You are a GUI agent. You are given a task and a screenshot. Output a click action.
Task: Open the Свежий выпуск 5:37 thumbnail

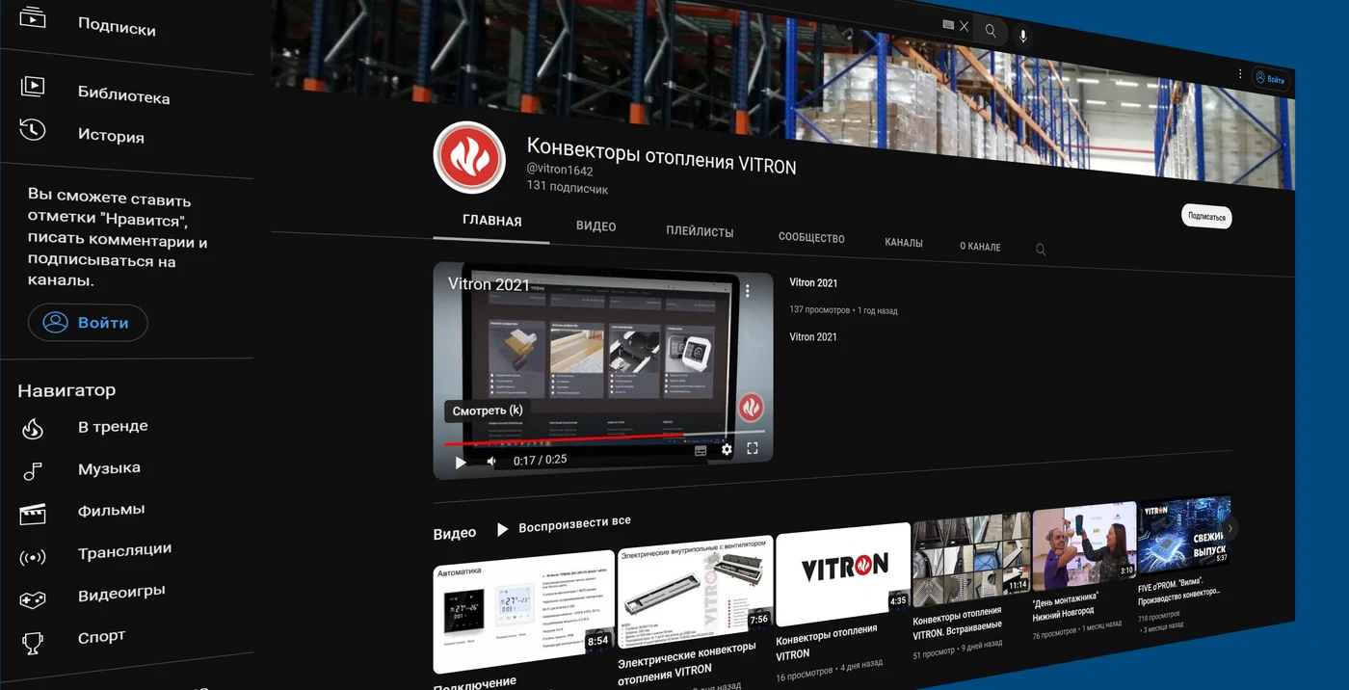point(1184,532)
